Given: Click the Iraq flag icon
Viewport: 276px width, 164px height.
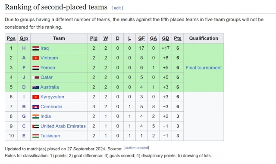Looking at the screenshot, I should coord(35,49).
